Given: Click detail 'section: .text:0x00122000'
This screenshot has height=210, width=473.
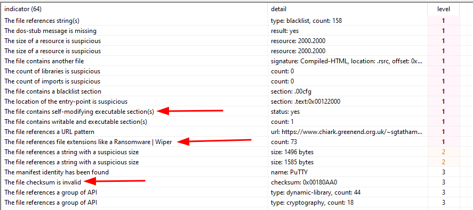Looking at the screenshot, I should pyautogui.click(x=306, y=102).
